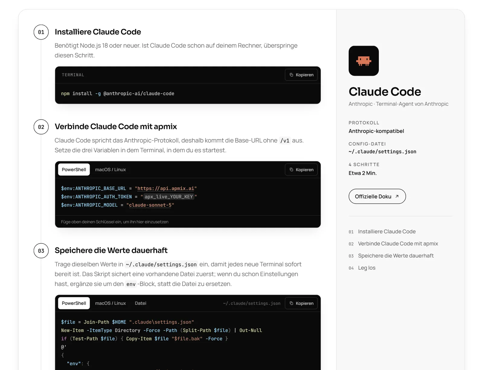The height and width of the screenshot is (370, 483).
Task: Click the 'Anthropic-kompatibel' protocol value
Action: tap(376, 131)
